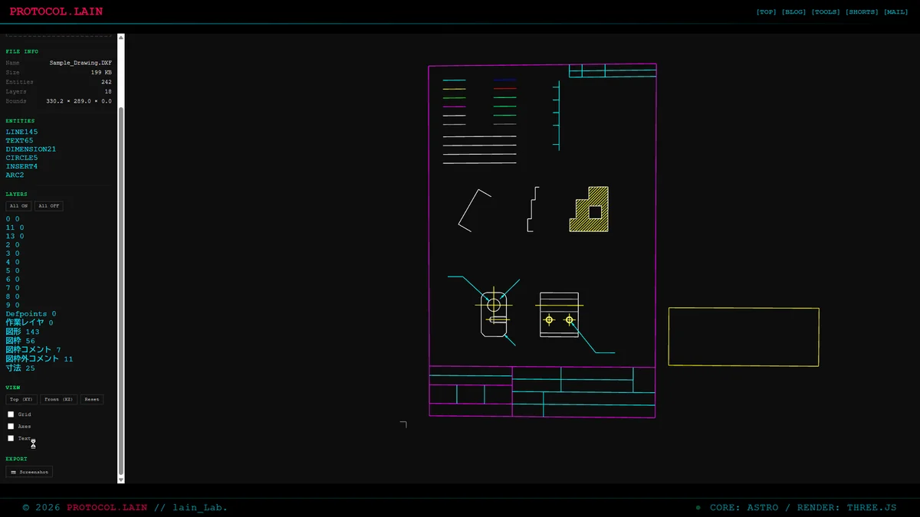Open the [BLOG] navigation link
The width and height of the screenshot is (920, 517).
pos(793,12)
